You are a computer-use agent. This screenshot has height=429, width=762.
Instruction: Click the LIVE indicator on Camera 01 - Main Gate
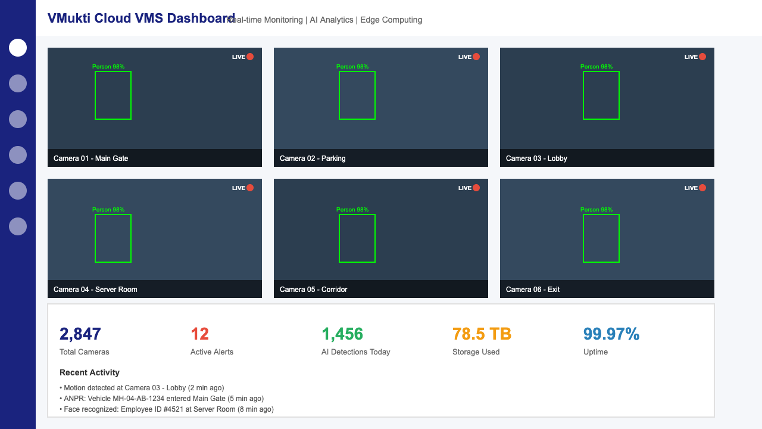pyautogui.click(x=243, y=57)
